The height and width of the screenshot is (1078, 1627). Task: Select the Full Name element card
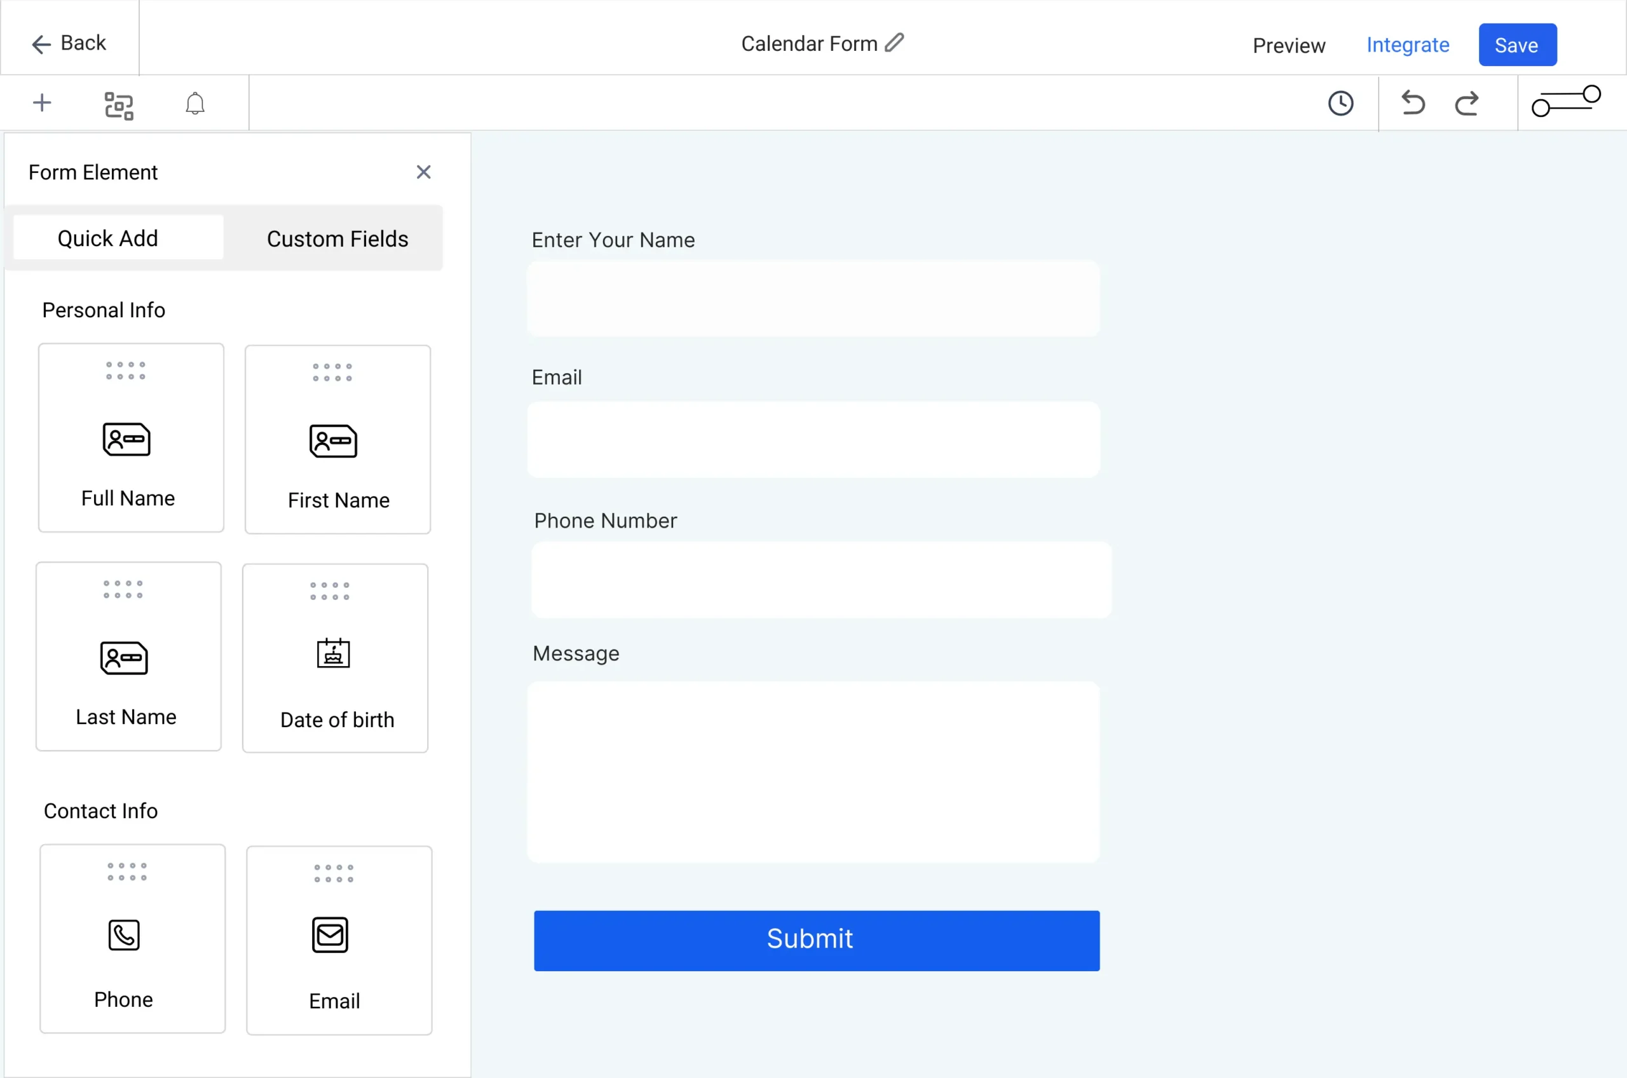(x=130, y=438)
